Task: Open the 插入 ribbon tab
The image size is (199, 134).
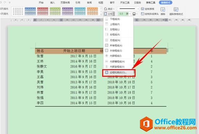Action: tap(53, 3)
